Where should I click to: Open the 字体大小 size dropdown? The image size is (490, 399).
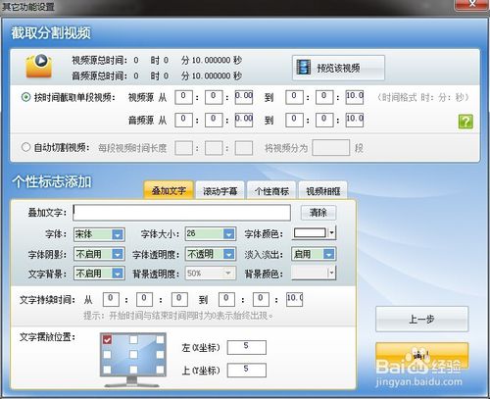click(210, 234)
